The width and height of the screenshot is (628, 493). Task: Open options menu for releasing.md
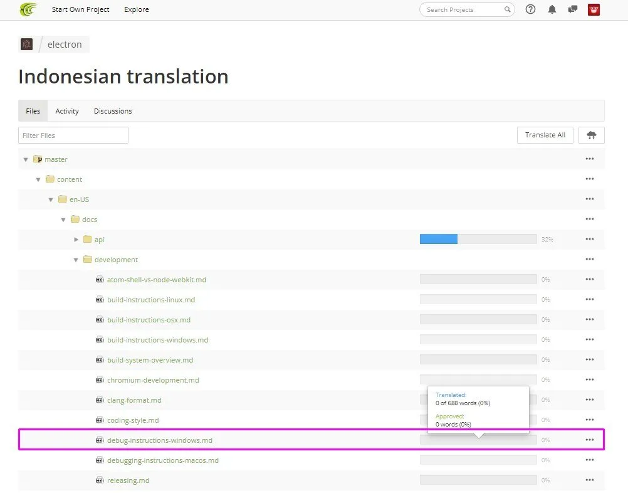click(x=590, y=480)
